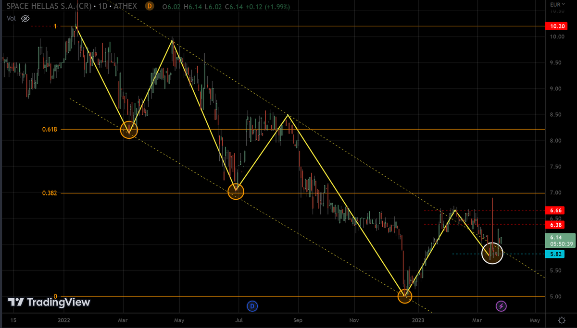Click the 2023 label on time axis
Screen dimensions: 577x328
[x=418, y=320]
